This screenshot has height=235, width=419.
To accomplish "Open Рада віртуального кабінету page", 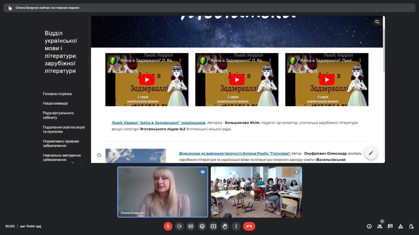I will pos(58,115).
